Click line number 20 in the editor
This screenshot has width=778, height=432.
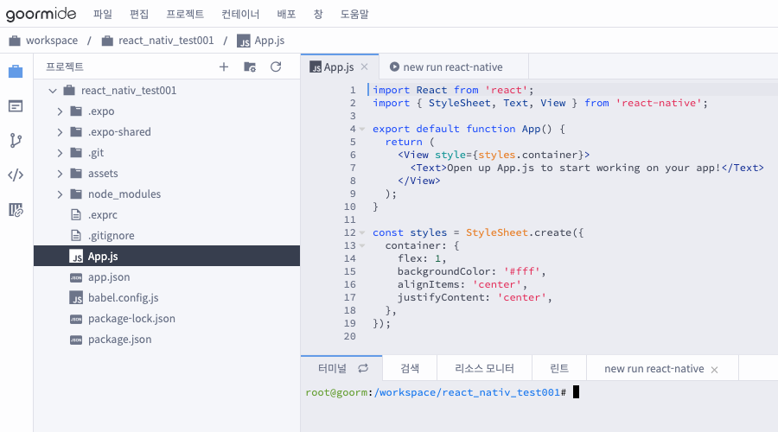(350, 336)
